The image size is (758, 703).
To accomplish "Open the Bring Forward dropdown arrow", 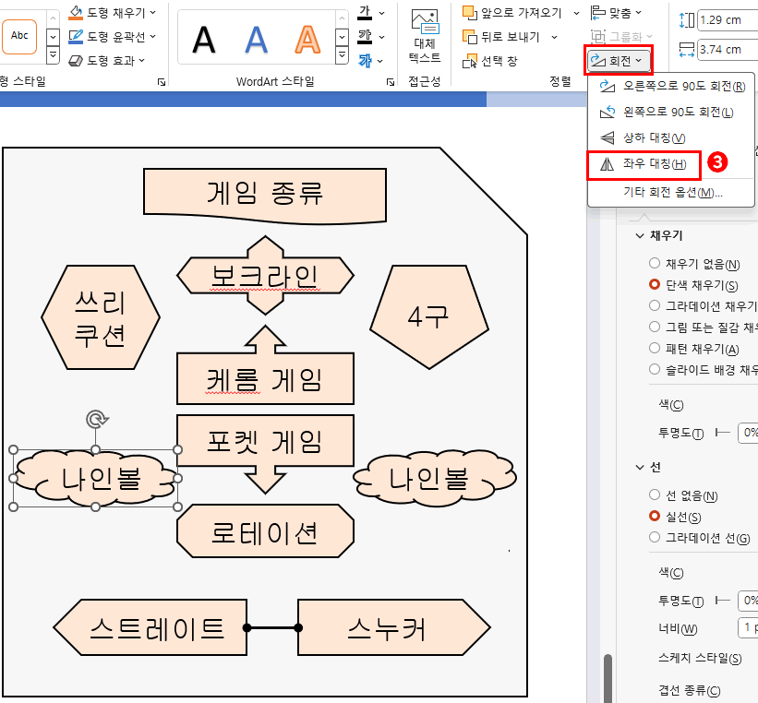I will [576, 13].
